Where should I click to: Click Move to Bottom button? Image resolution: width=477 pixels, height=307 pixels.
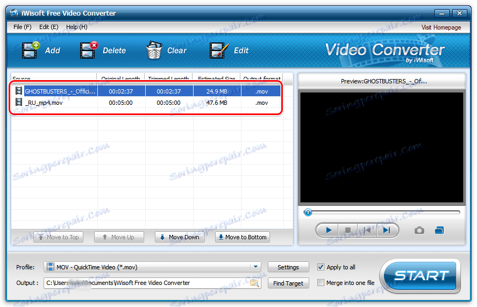243,237
